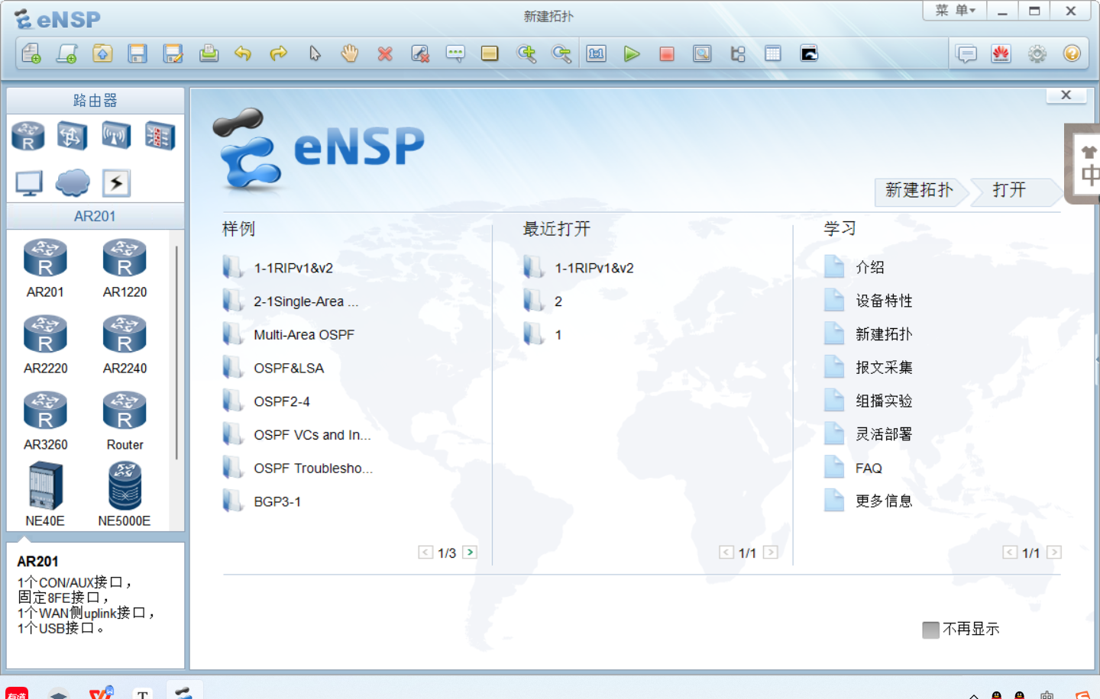Open the settings gear icon
The image size is (1100, 699).
[x=1037, y=53]
